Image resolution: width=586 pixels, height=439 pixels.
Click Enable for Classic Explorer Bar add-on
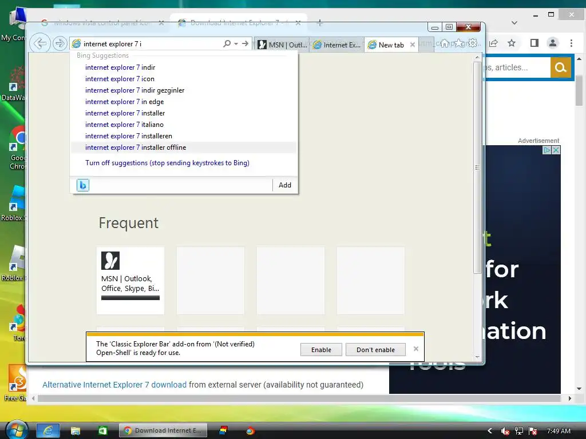tap(321, 350)
